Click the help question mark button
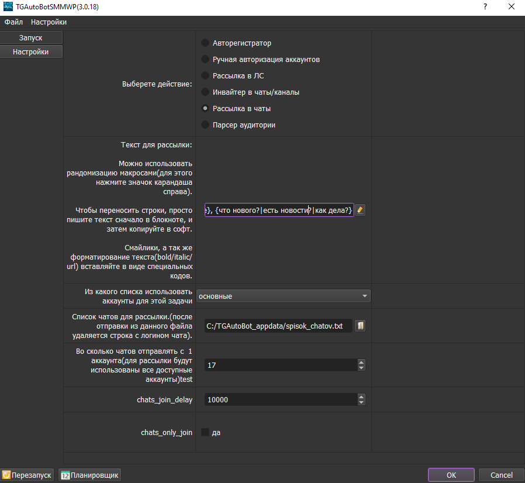This screenshot has height=483, width=525. coord(485,6)
